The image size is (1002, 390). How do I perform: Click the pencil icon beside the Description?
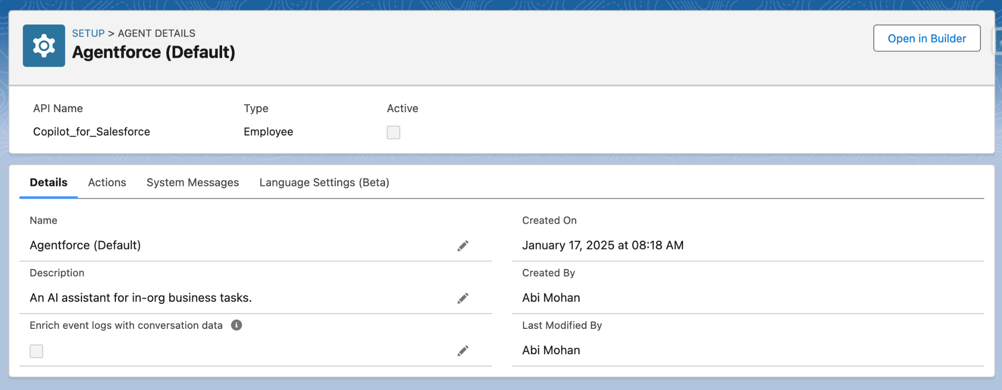pyautogui.click(x=463, y=298)
